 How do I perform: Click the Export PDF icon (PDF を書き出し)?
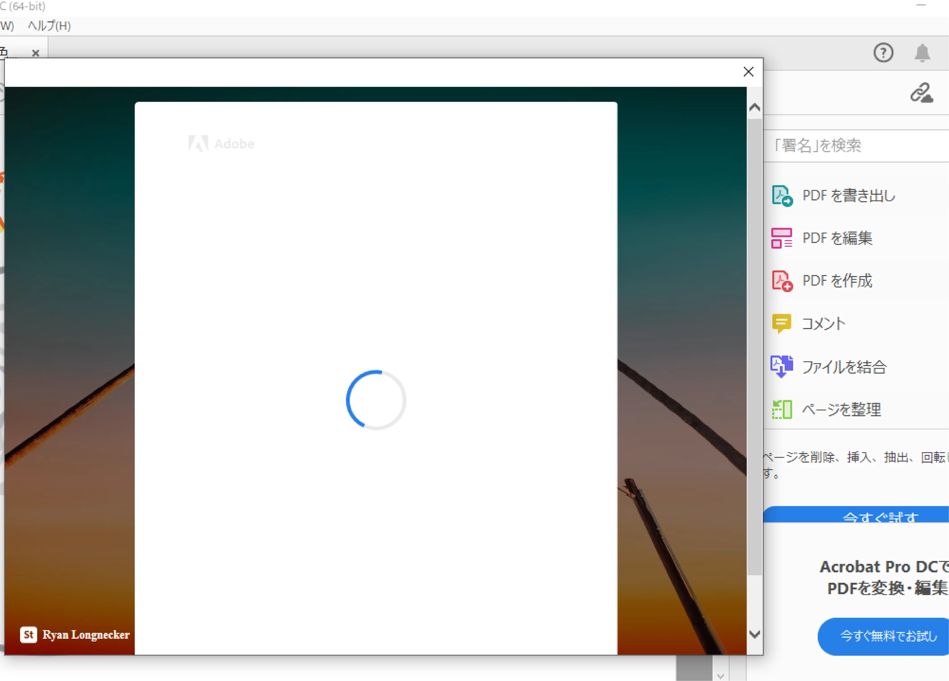pos(782,196)
